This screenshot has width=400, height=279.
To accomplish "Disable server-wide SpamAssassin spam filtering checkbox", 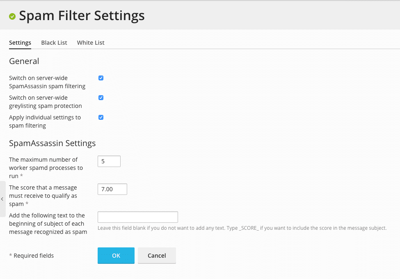I will (101, 78).
